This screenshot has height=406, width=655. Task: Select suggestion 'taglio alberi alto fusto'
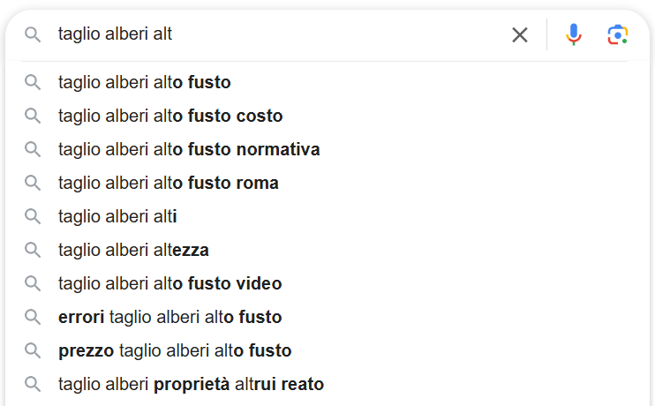(x=144, y=83)
